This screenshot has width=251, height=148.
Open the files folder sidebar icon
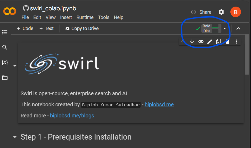(5, 78)
